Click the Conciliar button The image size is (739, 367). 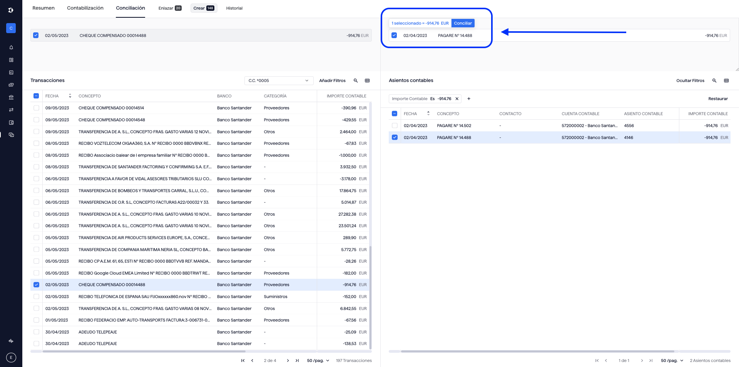463,23
